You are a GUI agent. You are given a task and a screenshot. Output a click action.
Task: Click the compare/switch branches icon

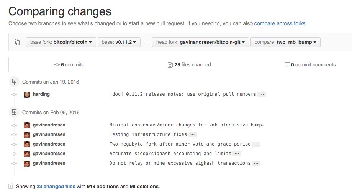coord(17,42)
